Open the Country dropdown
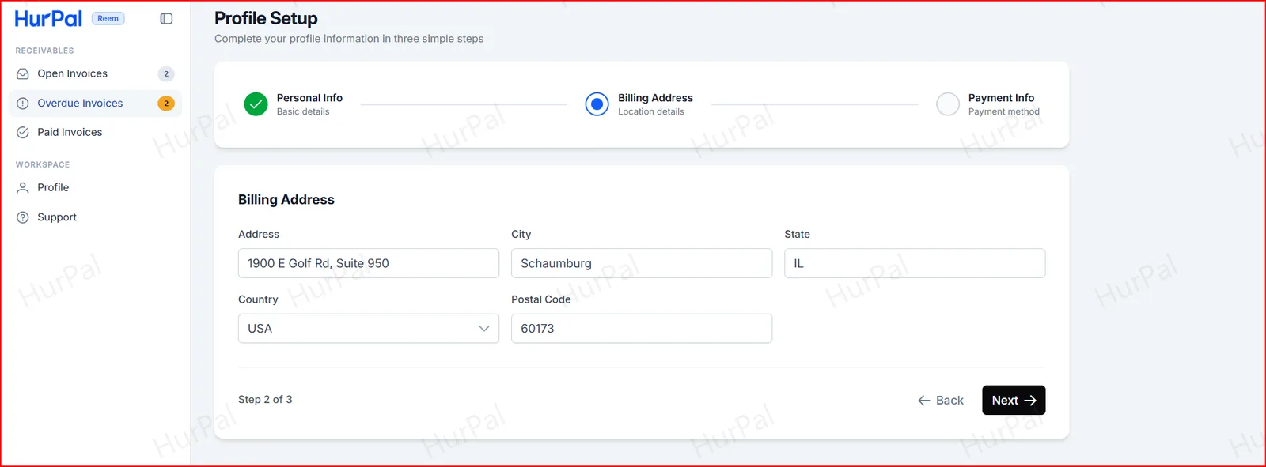This screenshot has height=467, width=1266. pos(369,329)
